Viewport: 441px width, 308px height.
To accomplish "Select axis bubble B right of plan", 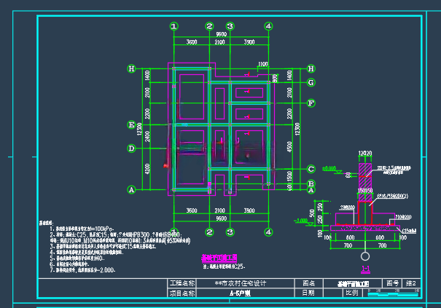I will point(311,183).
